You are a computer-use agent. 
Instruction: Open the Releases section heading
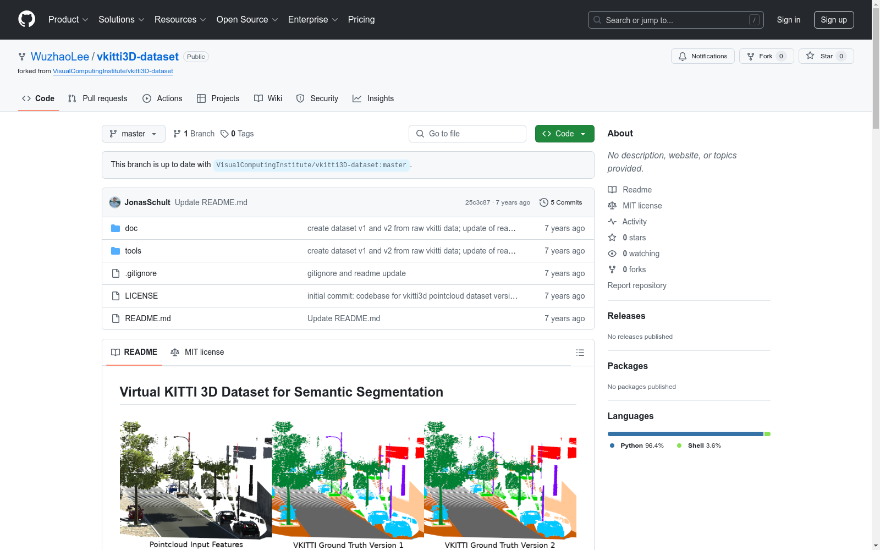tap(626, 316)
